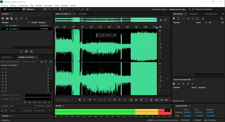Switch to Propiedades tab
225x122 pixels.
click(7, 57)
